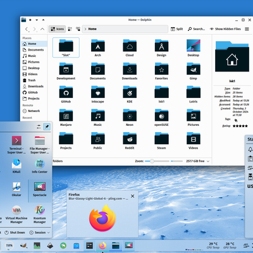Click the CPU Temp readout in panel
The height and width of the screenshot is (253, 253).
pos(213,245)
